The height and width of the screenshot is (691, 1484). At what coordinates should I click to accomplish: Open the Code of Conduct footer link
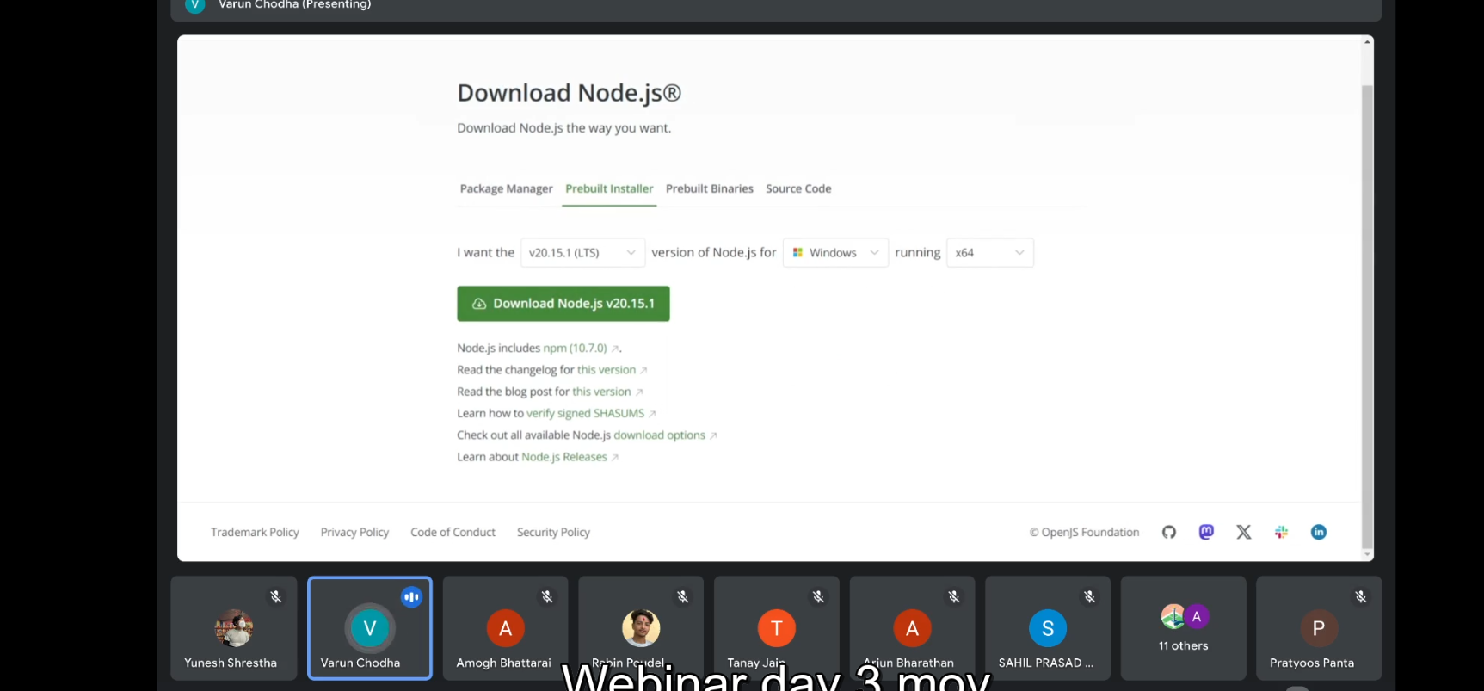[453, 533]
